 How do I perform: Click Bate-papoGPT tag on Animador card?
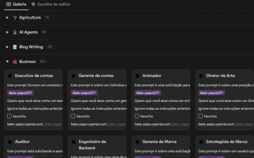click(x=148, y=93)
